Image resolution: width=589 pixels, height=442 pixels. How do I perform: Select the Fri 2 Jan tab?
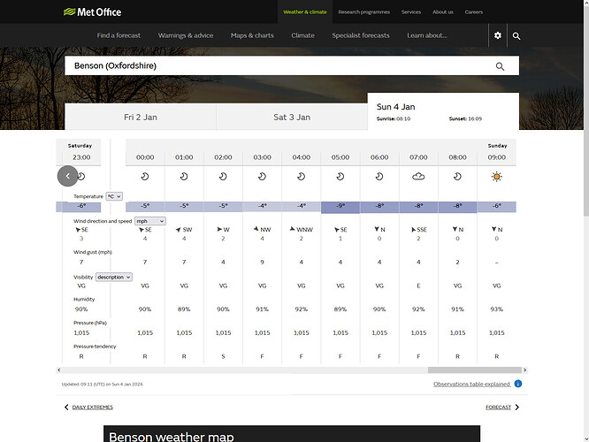(142, 117)
